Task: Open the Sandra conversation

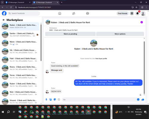Action: click(x=20, y=35)
